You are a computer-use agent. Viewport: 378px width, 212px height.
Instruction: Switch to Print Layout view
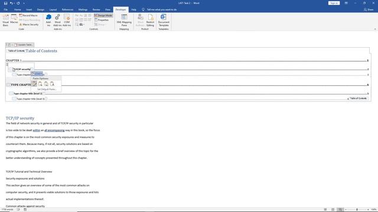pos(333,210)
